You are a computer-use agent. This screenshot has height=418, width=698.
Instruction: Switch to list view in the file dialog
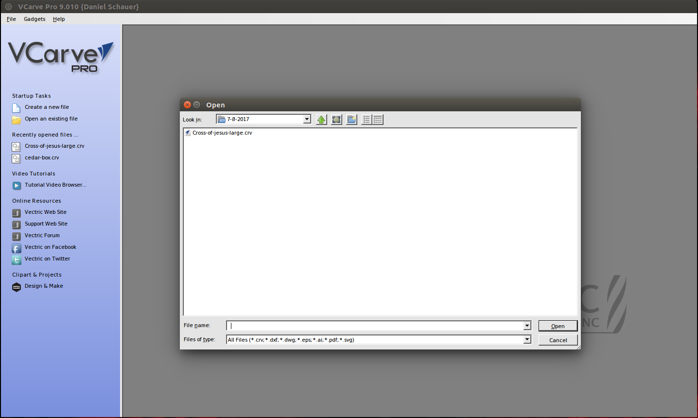(x=366, y=119)
